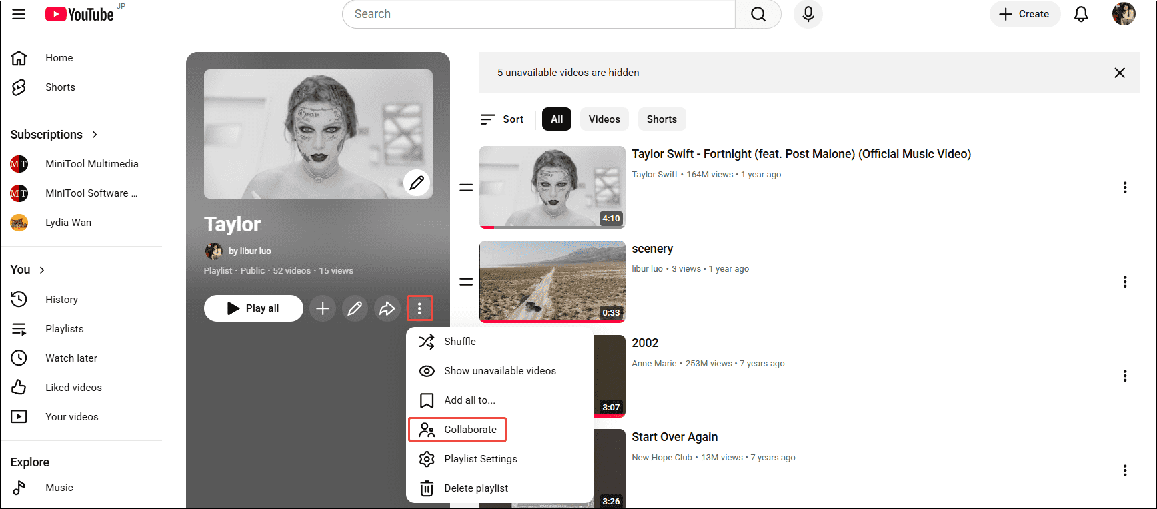Image resolution: width=1157 pixels, height=509 pixels.
Task: Open MiniTool Software channel
Action: tap(92, 193)
